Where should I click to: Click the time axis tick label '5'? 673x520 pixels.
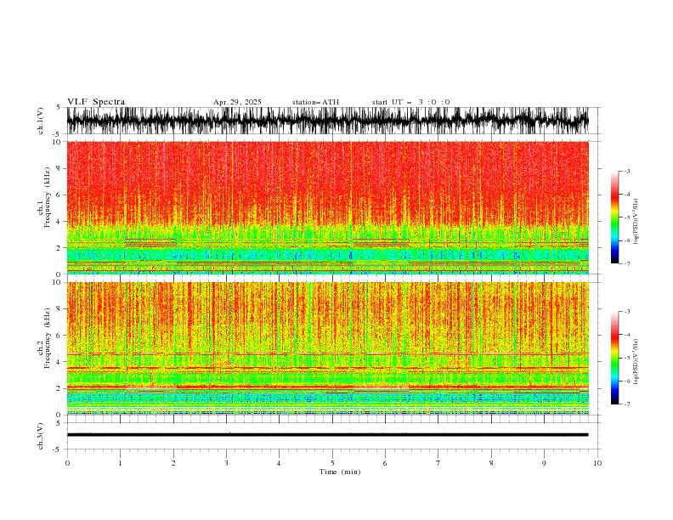[x=332, y=463]
